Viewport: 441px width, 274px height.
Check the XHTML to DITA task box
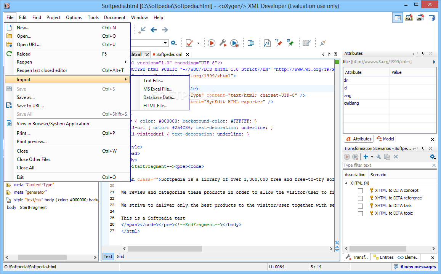tap(360, 206)
